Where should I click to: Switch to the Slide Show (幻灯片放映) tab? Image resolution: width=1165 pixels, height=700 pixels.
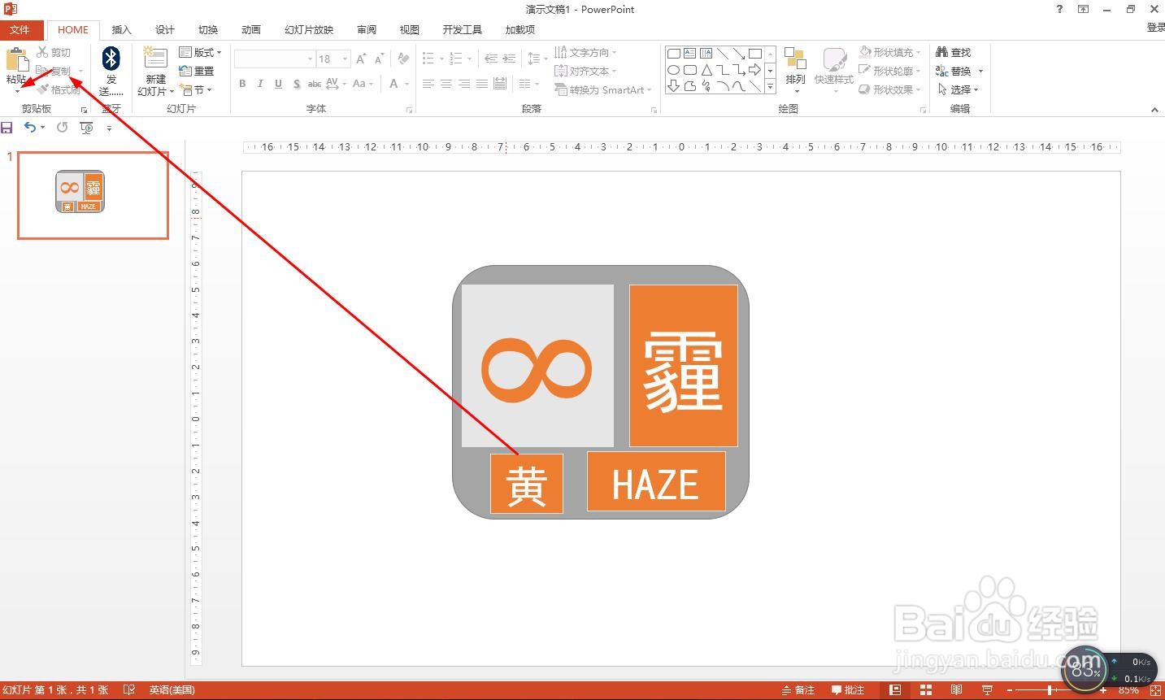click(x=309, y=29)
